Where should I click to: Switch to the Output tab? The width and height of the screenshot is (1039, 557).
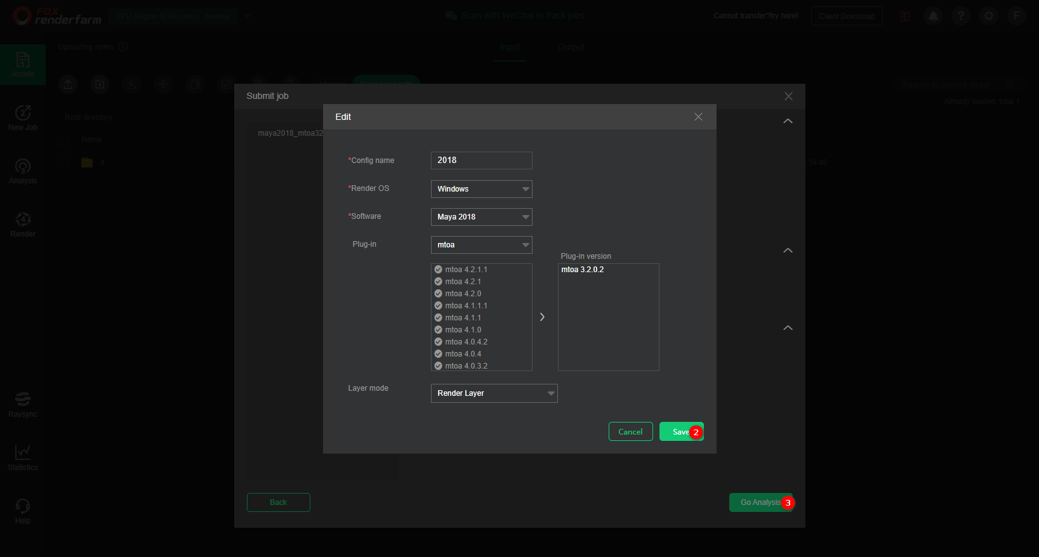tap(571, 47)
